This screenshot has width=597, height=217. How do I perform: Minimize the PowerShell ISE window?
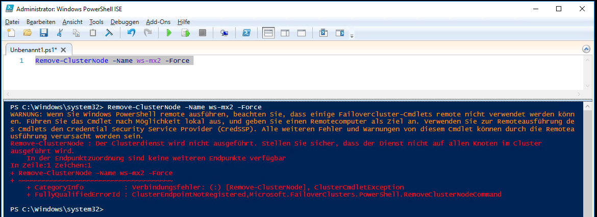coord(537,9)
